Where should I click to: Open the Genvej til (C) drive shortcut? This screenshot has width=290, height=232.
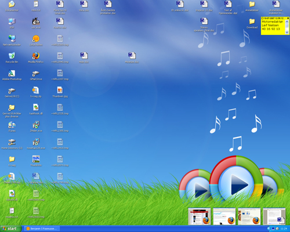point(12,90)
